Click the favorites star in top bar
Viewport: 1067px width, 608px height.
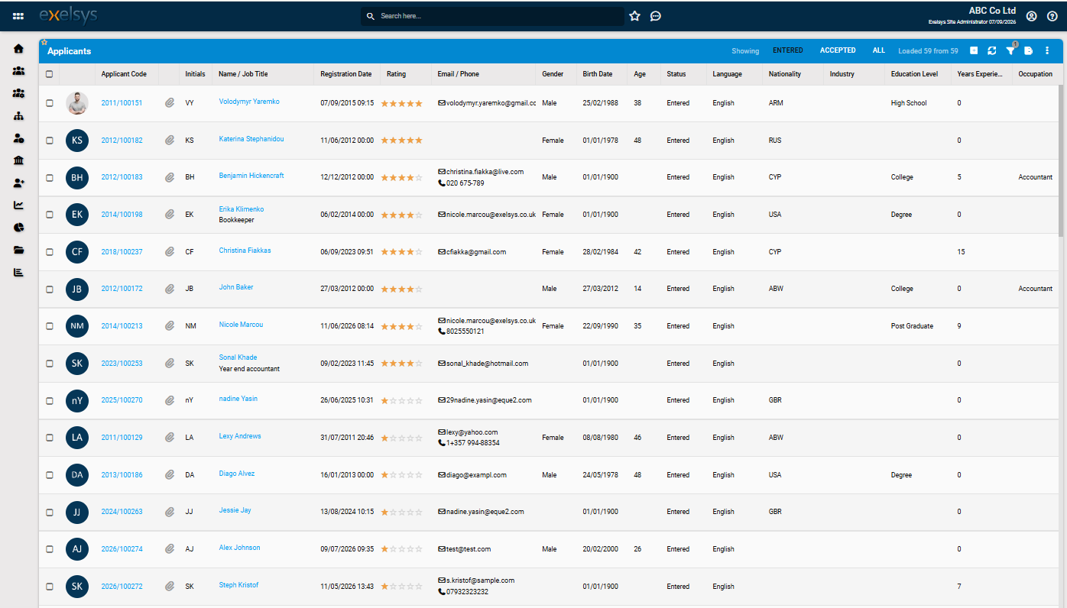point(634,16)
